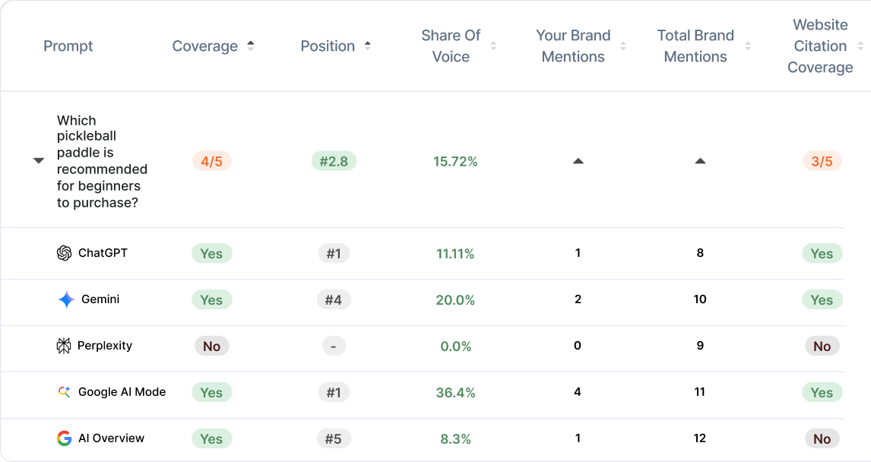Click the Perplexity logo icon

tap(64, 346)
